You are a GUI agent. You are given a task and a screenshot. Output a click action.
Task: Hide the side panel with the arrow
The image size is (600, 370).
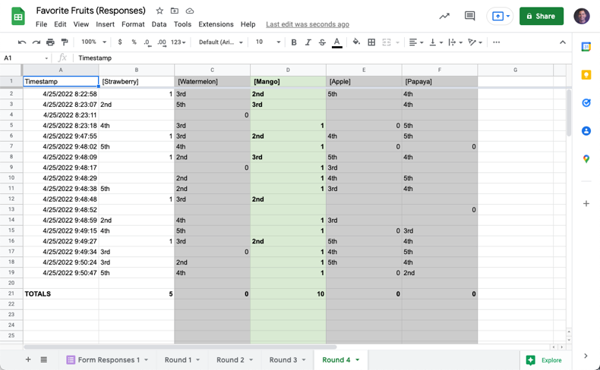[586, 356]
